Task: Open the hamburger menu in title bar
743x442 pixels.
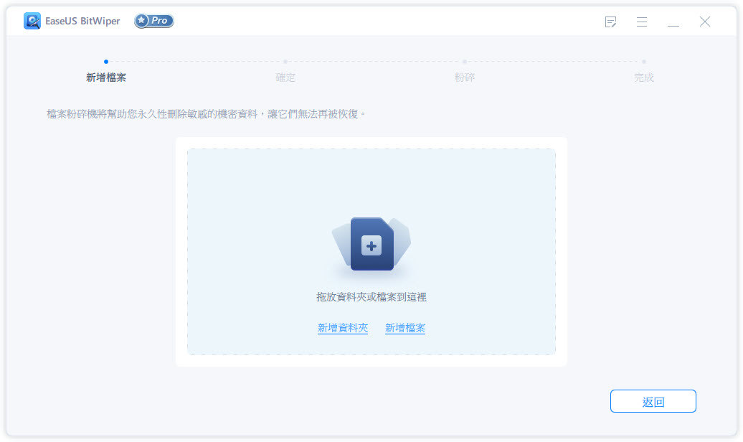Action: click(x=642, y=22)
